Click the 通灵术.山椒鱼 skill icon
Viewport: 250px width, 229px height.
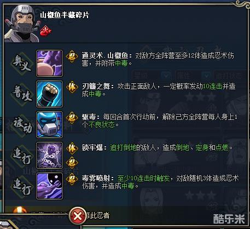[x=50, y=63]
